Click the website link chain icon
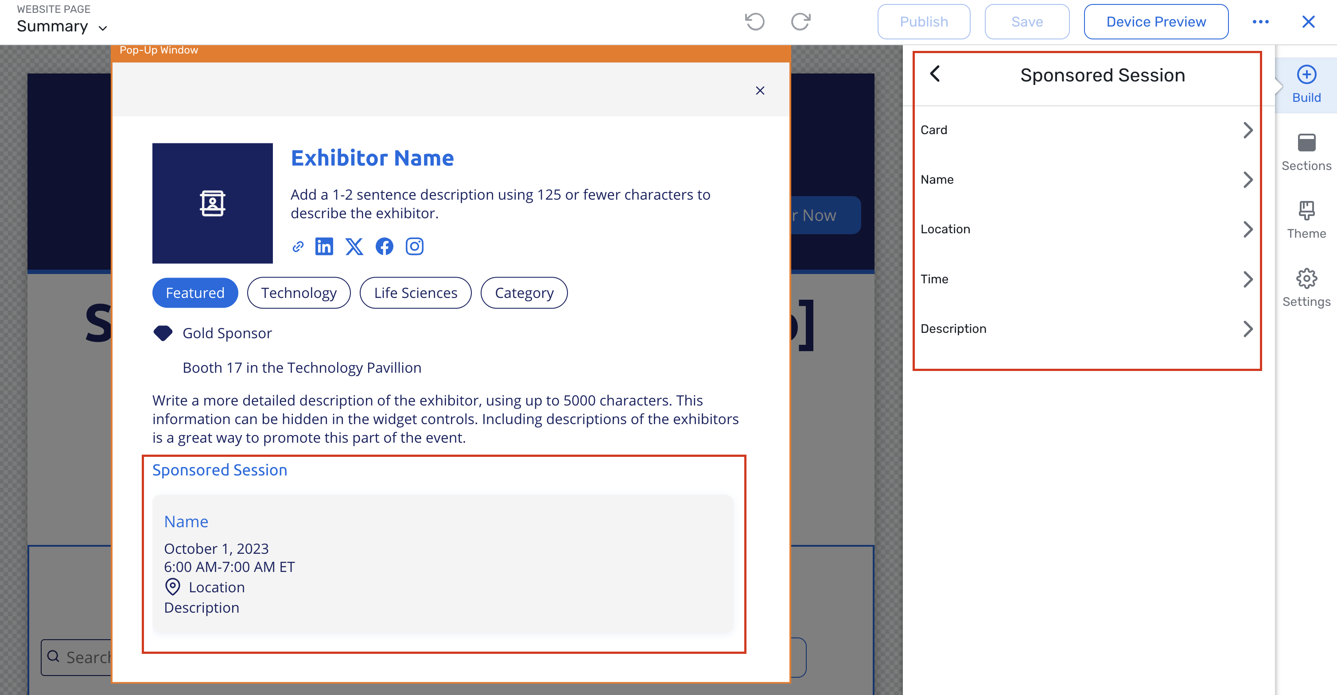Screen dimensions: 1337x695 (x=297, y=247)
